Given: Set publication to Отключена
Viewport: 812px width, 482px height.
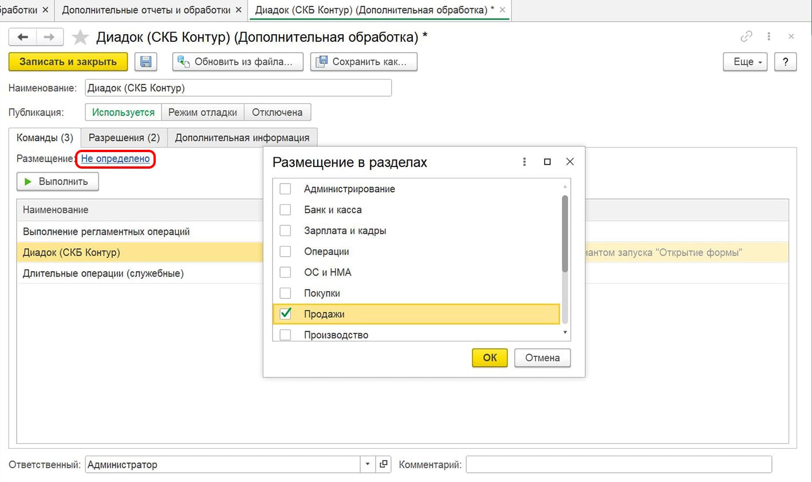Looking at the screenshot, I should coord(277,112).
